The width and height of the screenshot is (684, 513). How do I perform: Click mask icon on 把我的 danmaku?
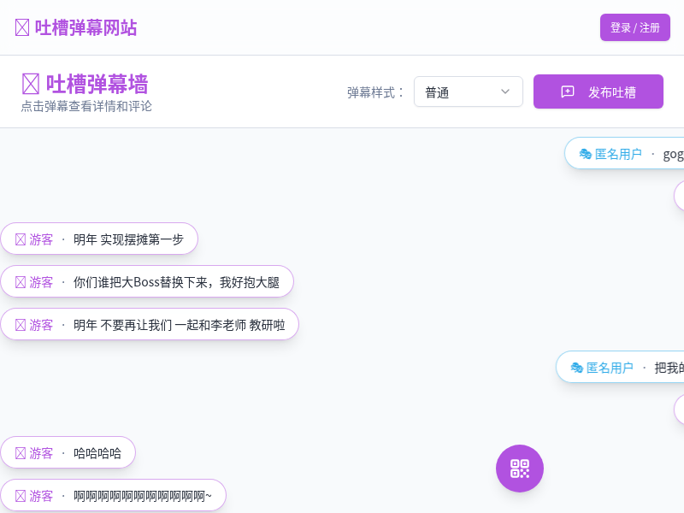pyautogui.click(x=577, y=368)
